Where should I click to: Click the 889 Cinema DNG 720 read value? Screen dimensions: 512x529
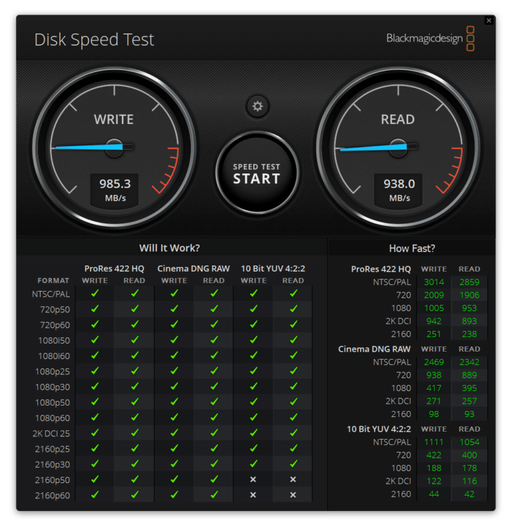click(469, 375)
